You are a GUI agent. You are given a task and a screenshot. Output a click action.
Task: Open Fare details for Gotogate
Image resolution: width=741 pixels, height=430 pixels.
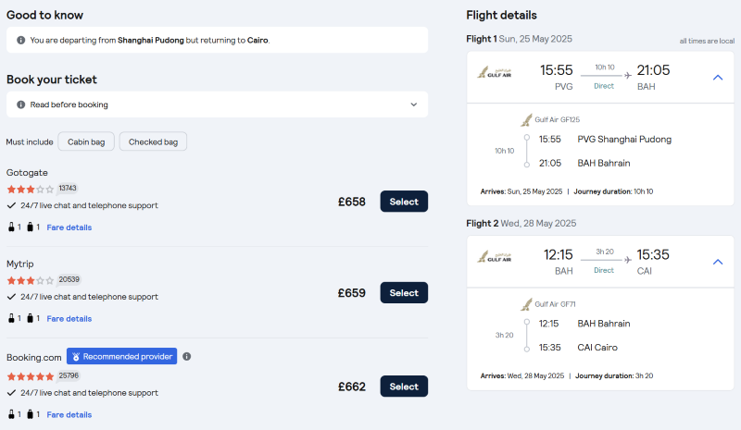(x=69, y=227)
